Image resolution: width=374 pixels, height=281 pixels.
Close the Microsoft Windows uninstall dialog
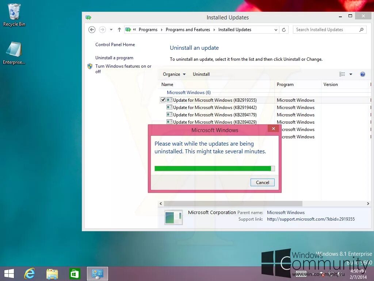(273, 128)
